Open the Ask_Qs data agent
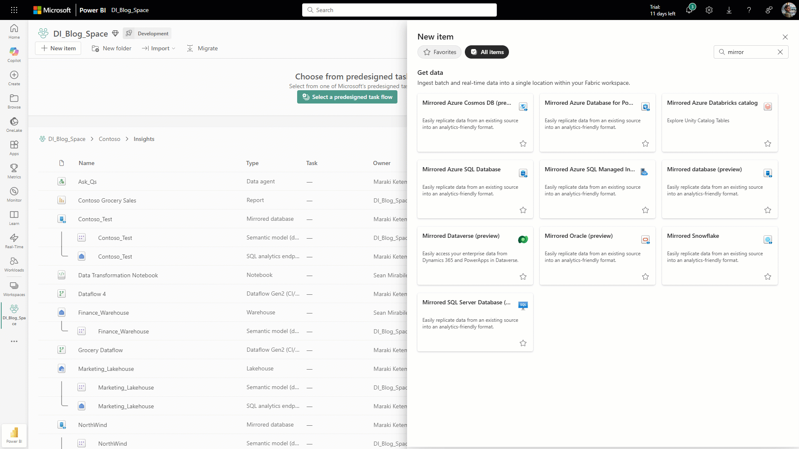The height and width of the screenshot is (449, 799). pos(87,182)
